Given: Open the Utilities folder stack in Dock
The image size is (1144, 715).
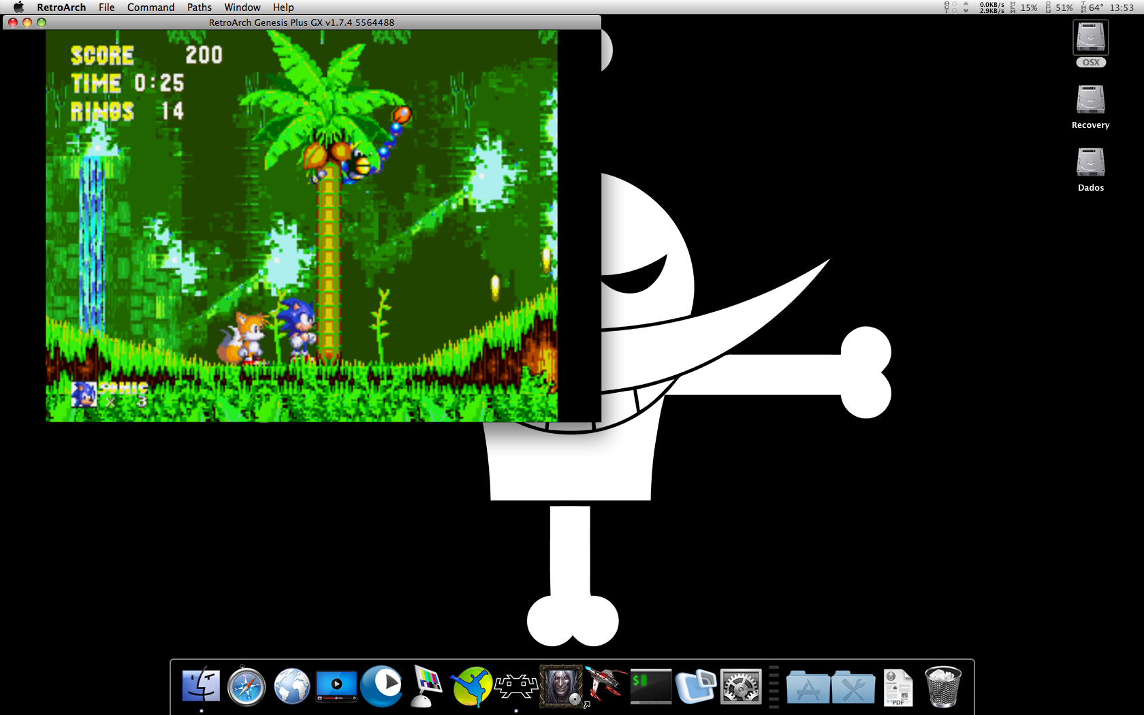Looking at the screenshot, I should point(853,686).
